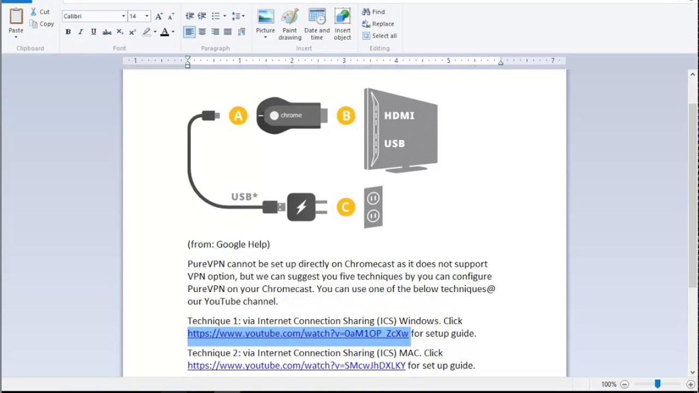699x393 pixels.
Task: Apply the text highlight color
Action: (x=146, y=32)
